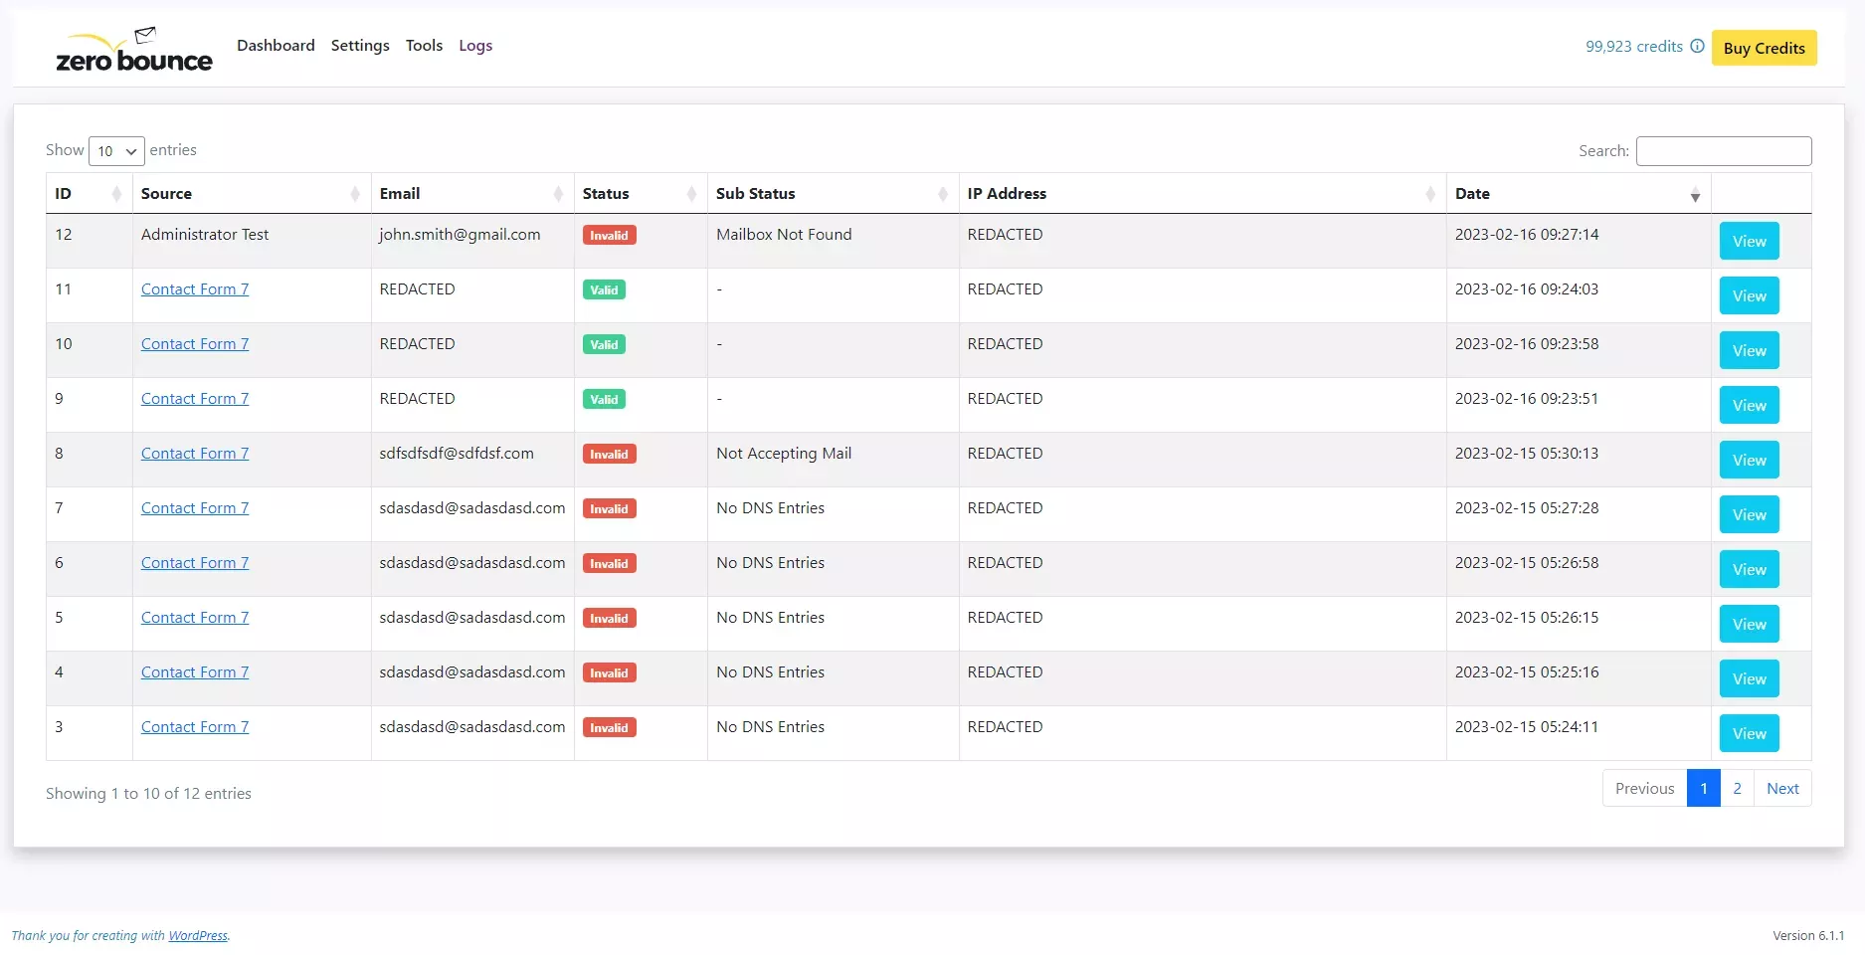The image size is (1865, 955).
Task: Sort table by ID column arrows
Action: (x=116, y=194)
